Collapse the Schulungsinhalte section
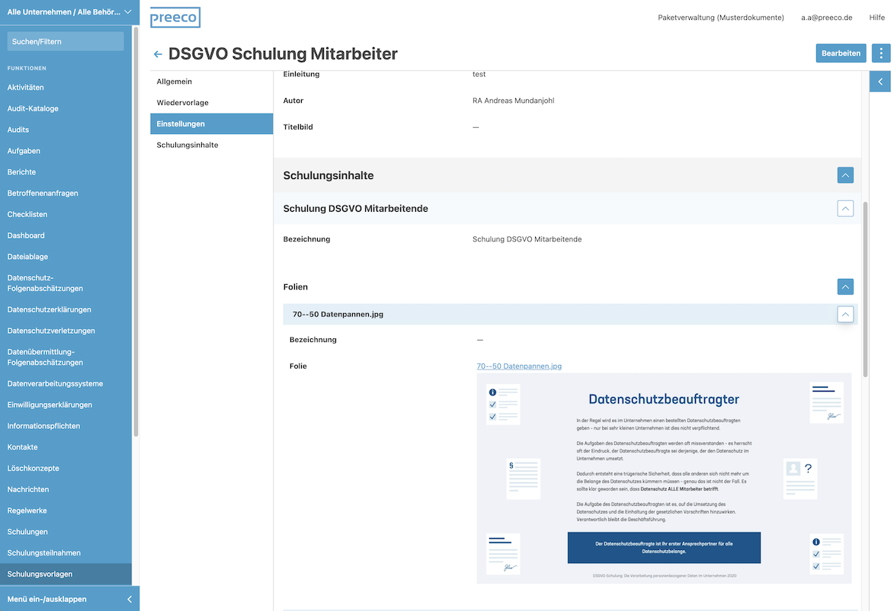The image size is (894, 611). tap(845, 175)
